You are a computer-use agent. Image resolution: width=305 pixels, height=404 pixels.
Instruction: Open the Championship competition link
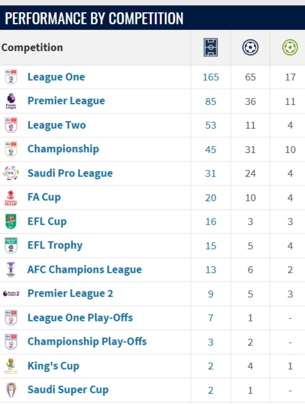pyautogui.click(x=63, y=149)
